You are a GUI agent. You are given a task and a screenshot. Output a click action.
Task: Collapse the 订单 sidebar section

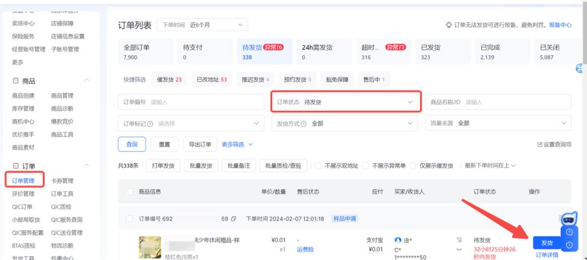point(86,165)
